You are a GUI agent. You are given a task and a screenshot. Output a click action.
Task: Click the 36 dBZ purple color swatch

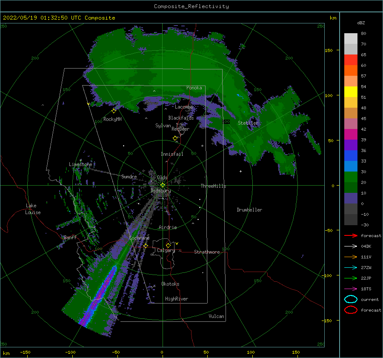pyautogui.click(x=351, y=145)
